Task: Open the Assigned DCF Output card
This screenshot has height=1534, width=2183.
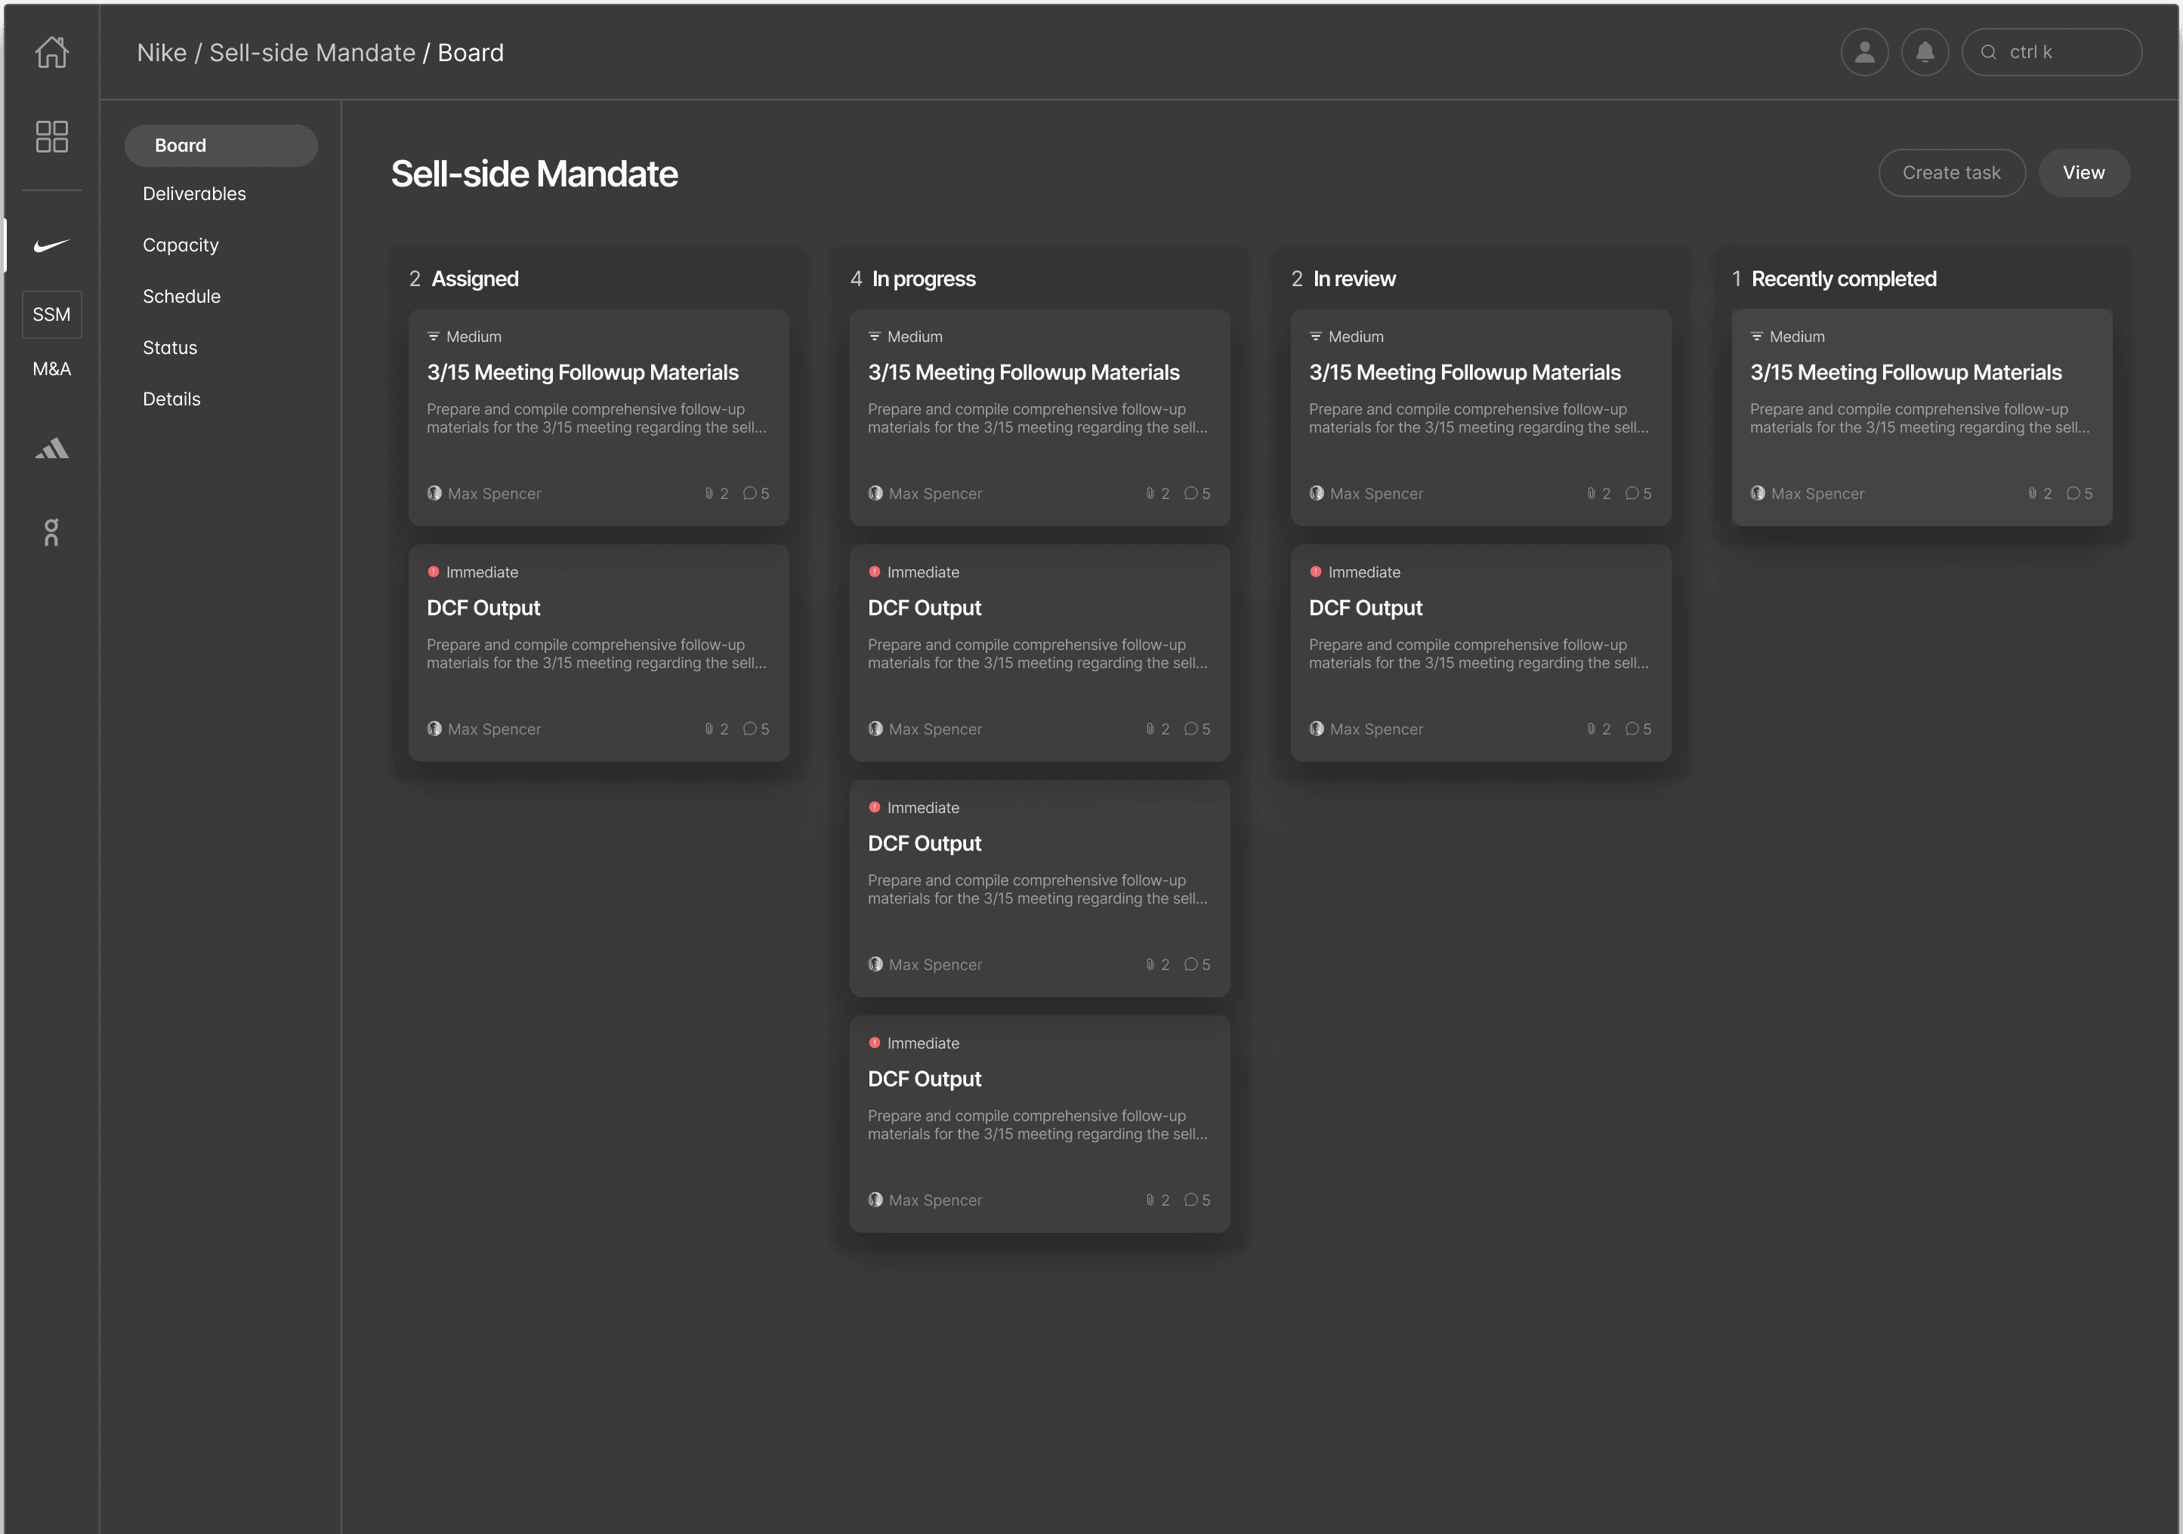Action: click(598, 652)
